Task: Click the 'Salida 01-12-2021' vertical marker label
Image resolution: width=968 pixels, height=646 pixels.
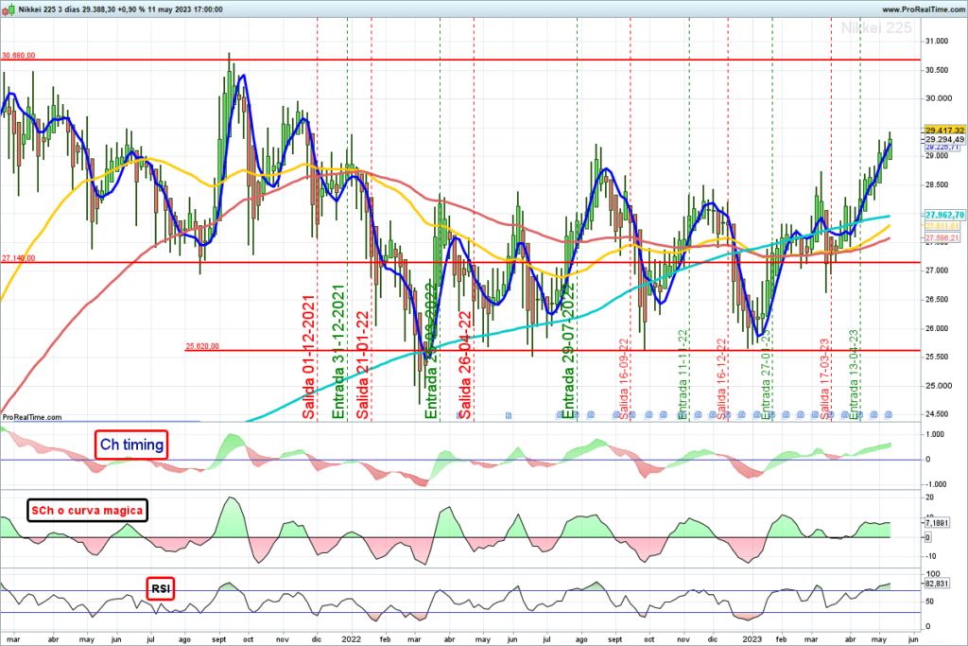Action: (x=309, y=357)
